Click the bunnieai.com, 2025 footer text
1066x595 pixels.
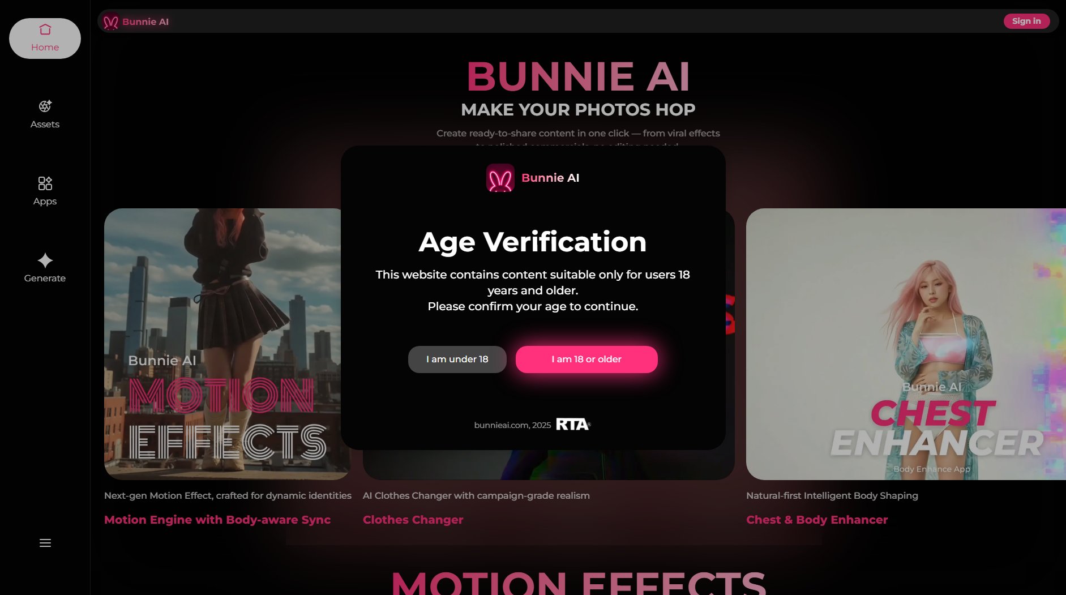click(512, 425)
